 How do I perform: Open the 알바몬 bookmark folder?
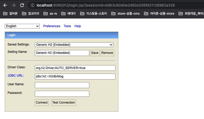coord(10,14)
